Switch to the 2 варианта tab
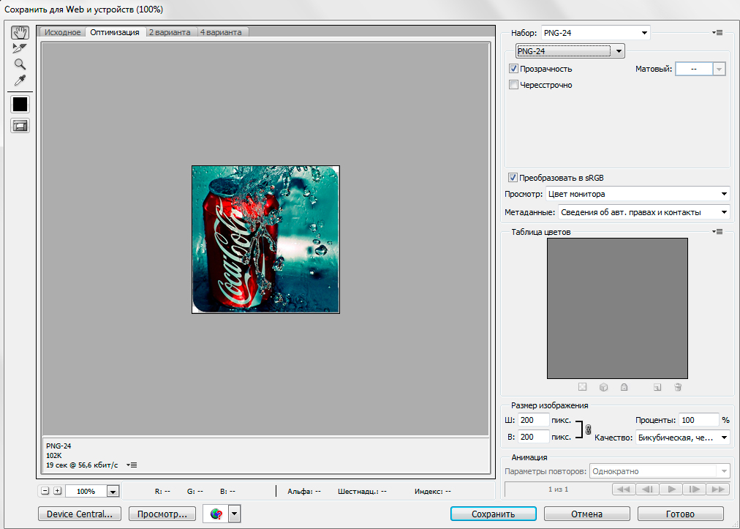This screenshot has height=529, width=740. 170,32
